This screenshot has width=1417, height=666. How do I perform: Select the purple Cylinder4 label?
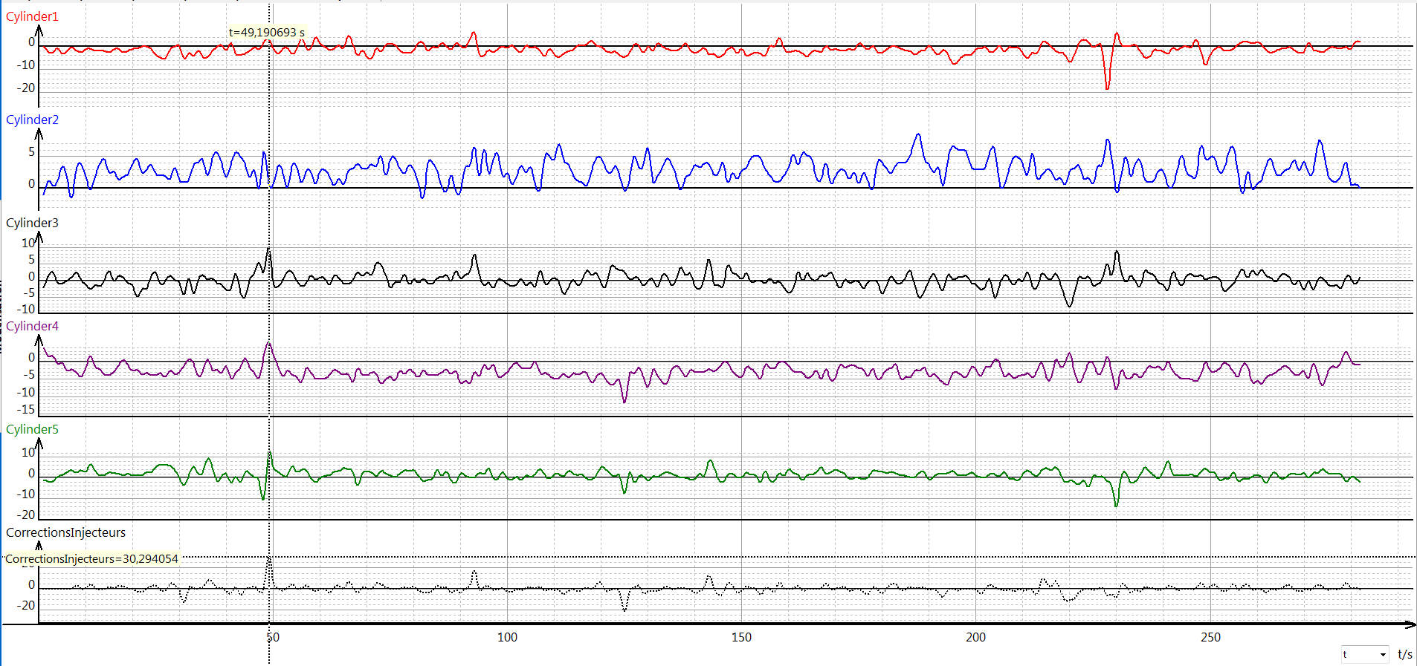[x=32, y=326]
